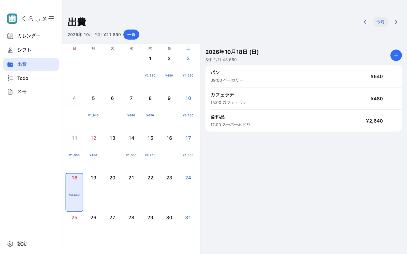The width and height of the screenshot is (407, 254).
Task: Open the Todo menu item label
Action: pyautogui.click(x=23, y=78)
